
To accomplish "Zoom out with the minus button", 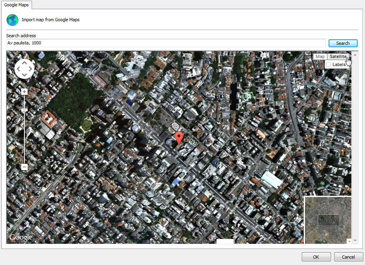I will click(x=24, y=167).
